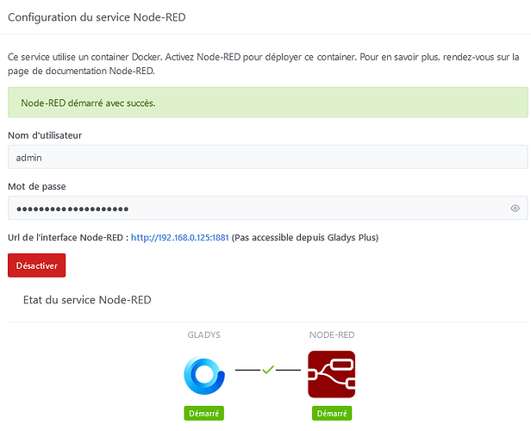Click the green Node-RED success alert banner
531x431 pixels.
coord(267,103)
